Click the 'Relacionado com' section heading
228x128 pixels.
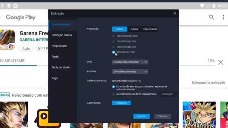coord(30,95)
